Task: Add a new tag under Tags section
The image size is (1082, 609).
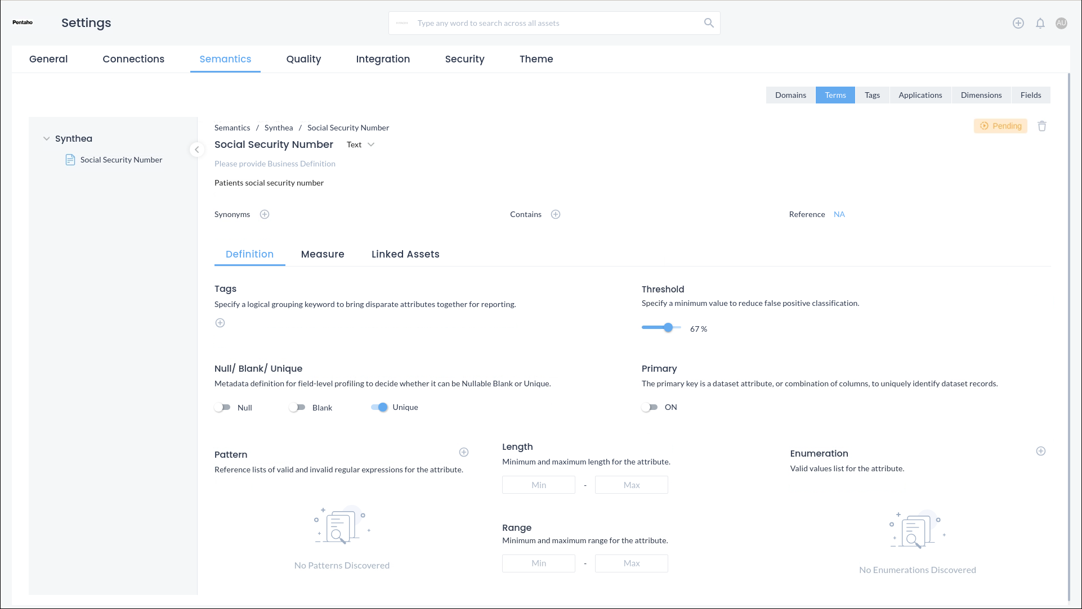Action: (x=220, y=323)
